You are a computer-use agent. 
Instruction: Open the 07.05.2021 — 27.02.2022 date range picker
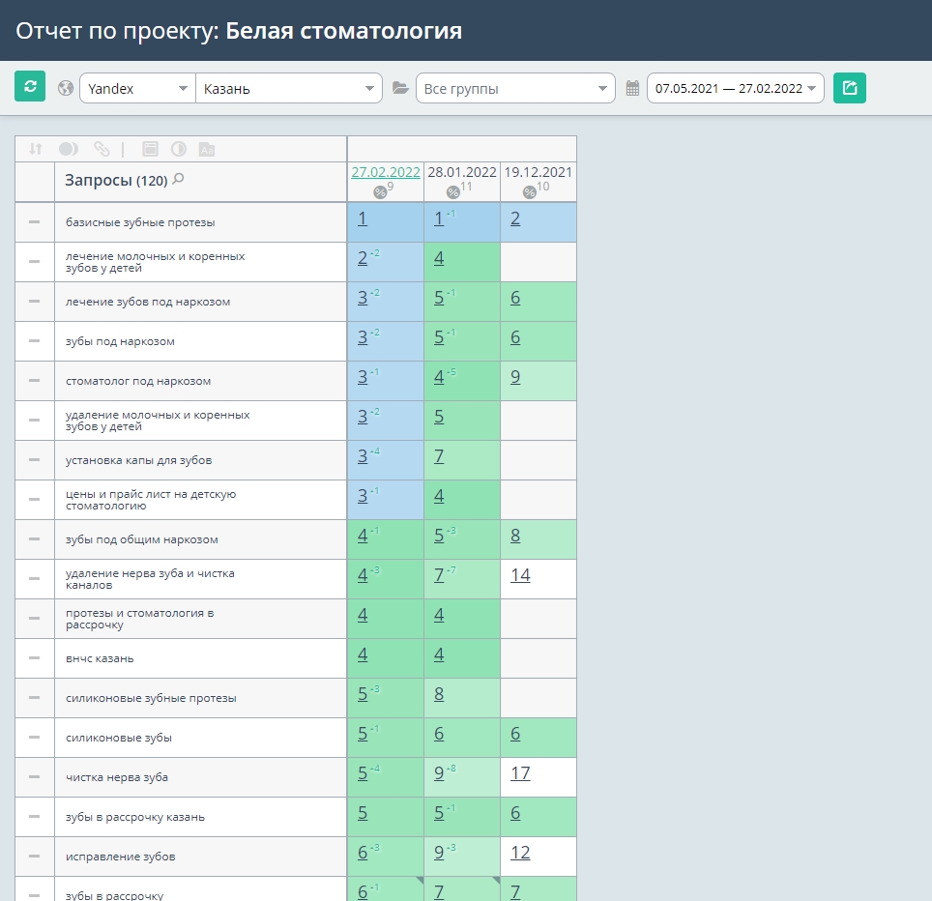point(736,89)
